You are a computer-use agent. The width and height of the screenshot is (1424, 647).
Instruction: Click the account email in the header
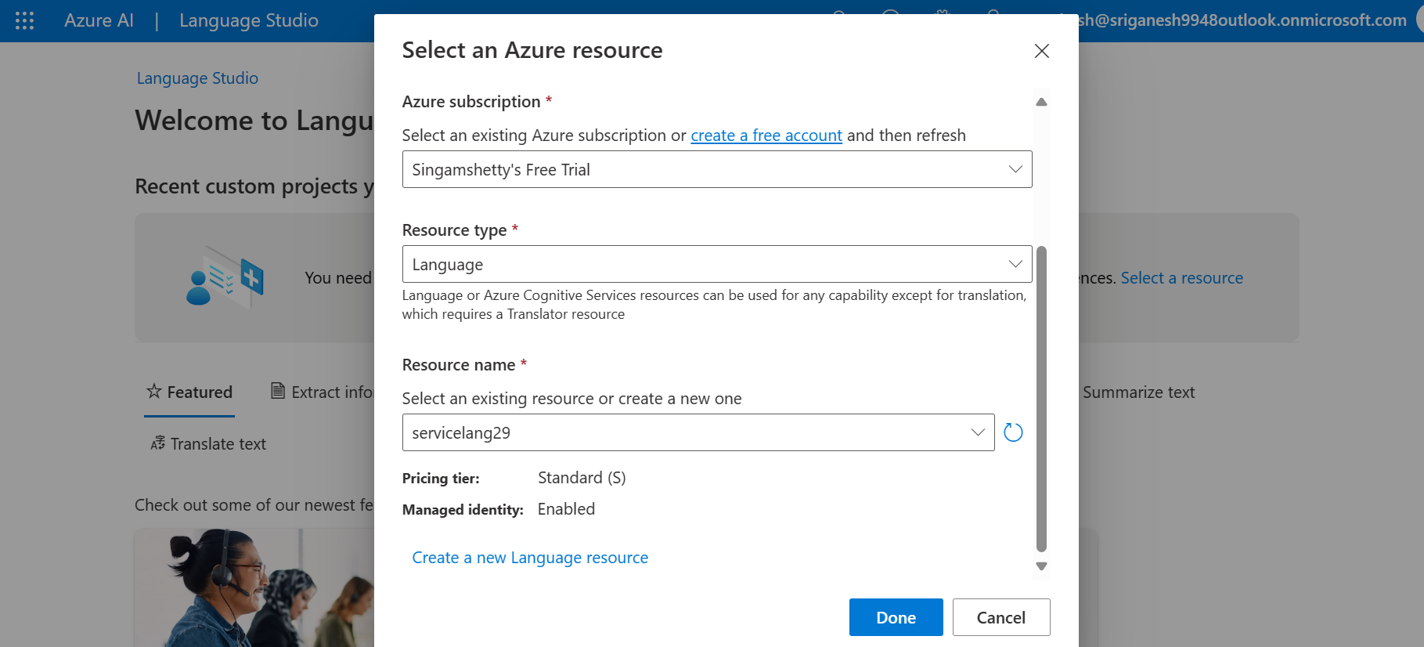point(1242,20)
